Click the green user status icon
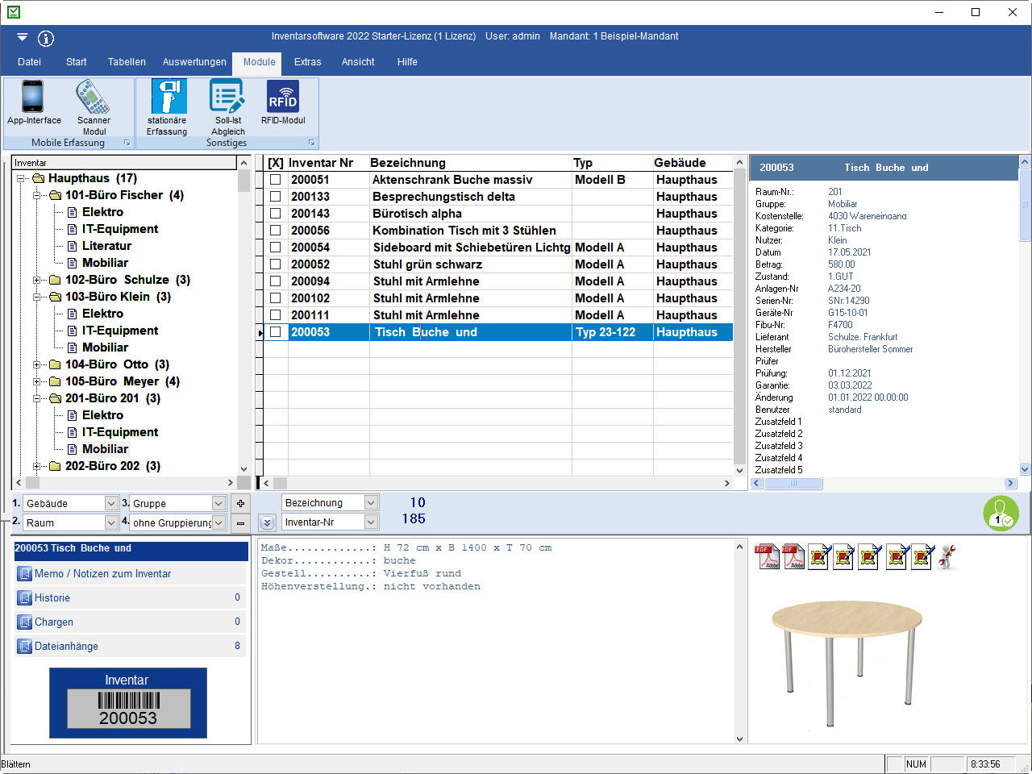The image size is (1032, 774). click(x=1001, y=513)
